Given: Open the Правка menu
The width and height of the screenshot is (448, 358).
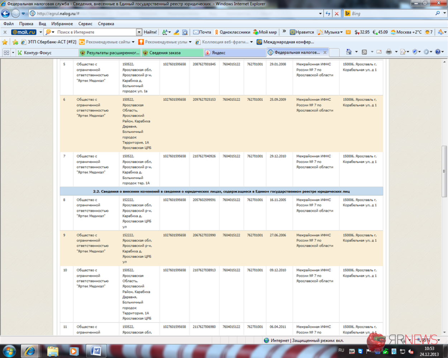Looking at the screenshot, I should click(26, 24).
